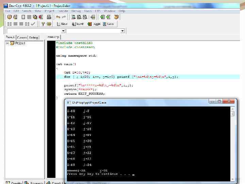The width and height of the screenshot is (245, 184).
Task: Expand the Project1 tree node
Action: [x=7, y=43]
